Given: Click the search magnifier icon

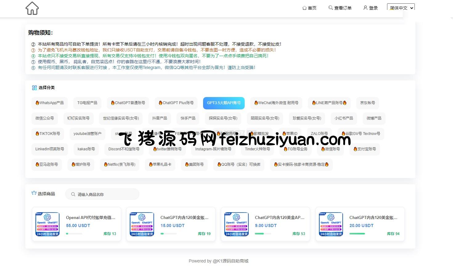Looking at the screenshot, I should click(73, 194).
